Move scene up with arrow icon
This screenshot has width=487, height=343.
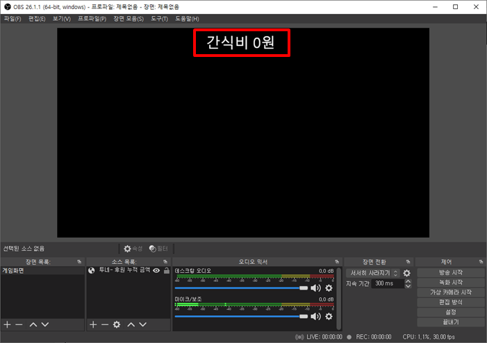[33, 325]
